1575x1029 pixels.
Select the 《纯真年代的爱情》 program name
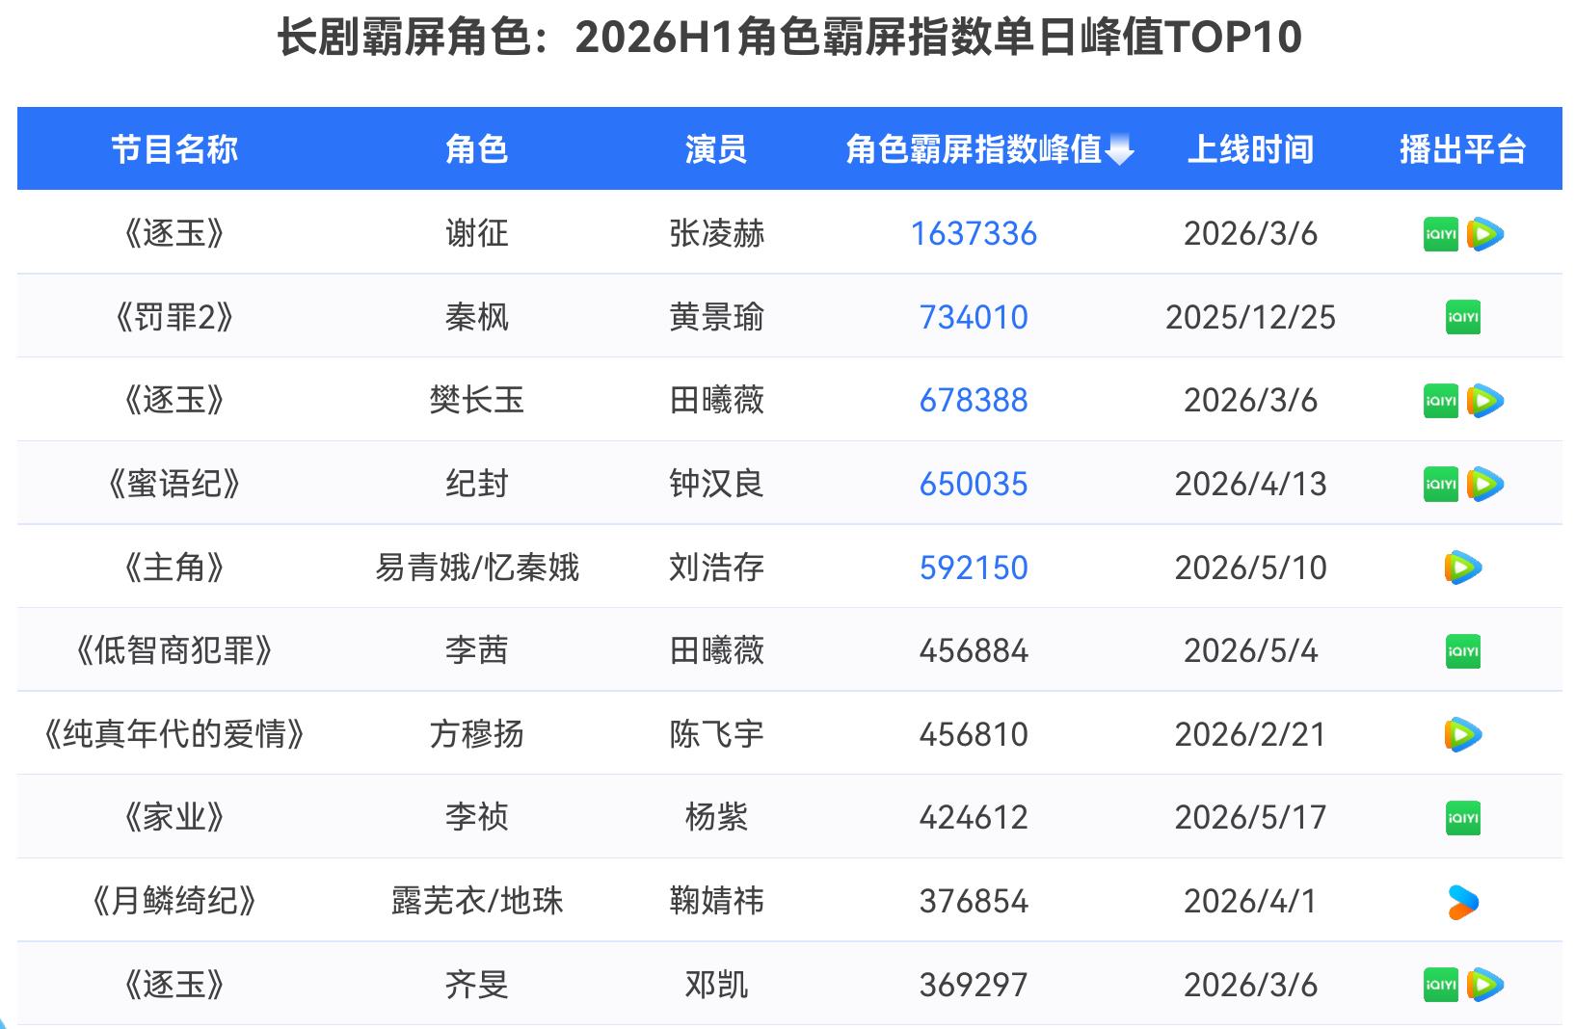click(x=174, y=735)
